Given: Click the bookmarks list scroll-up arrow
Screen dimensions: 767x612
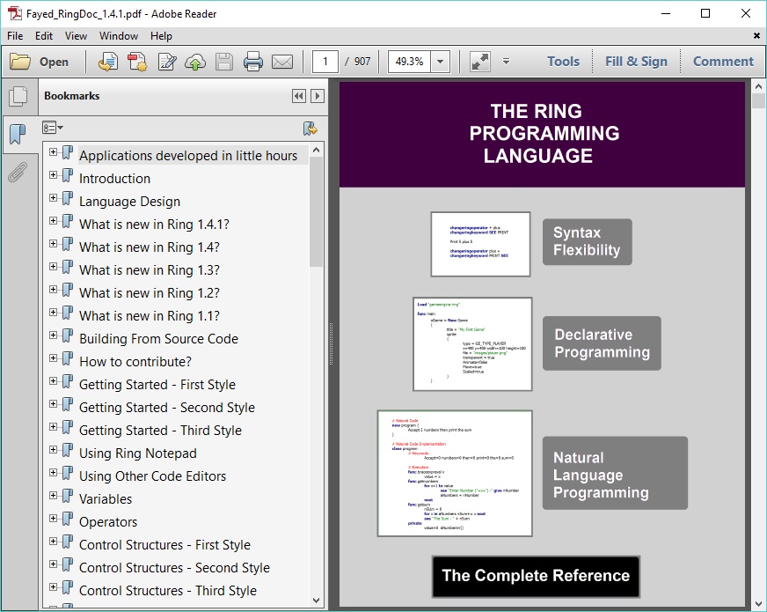Looking at the screenshot, I should [x=316, y=150].
